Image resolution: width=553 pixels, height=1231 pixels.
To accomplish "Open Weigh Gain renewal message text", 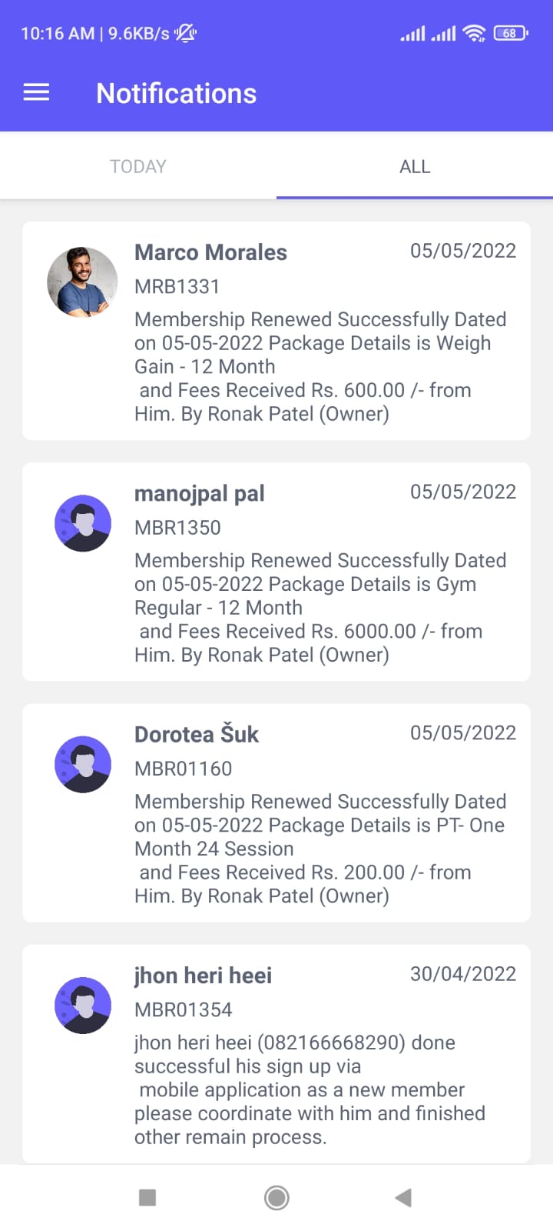I will (x=320, y=366).
